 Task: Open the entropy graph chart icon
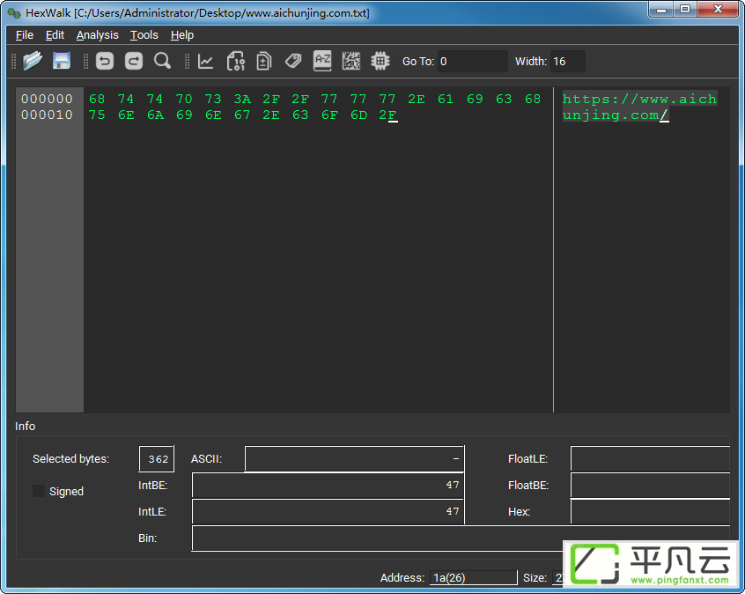click(x=206, y=61)
